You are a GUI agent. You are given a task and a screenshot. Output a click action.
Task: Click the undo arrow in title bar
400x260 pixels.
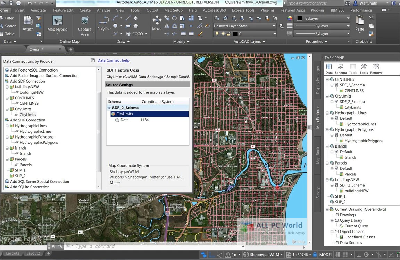[30, 3]
